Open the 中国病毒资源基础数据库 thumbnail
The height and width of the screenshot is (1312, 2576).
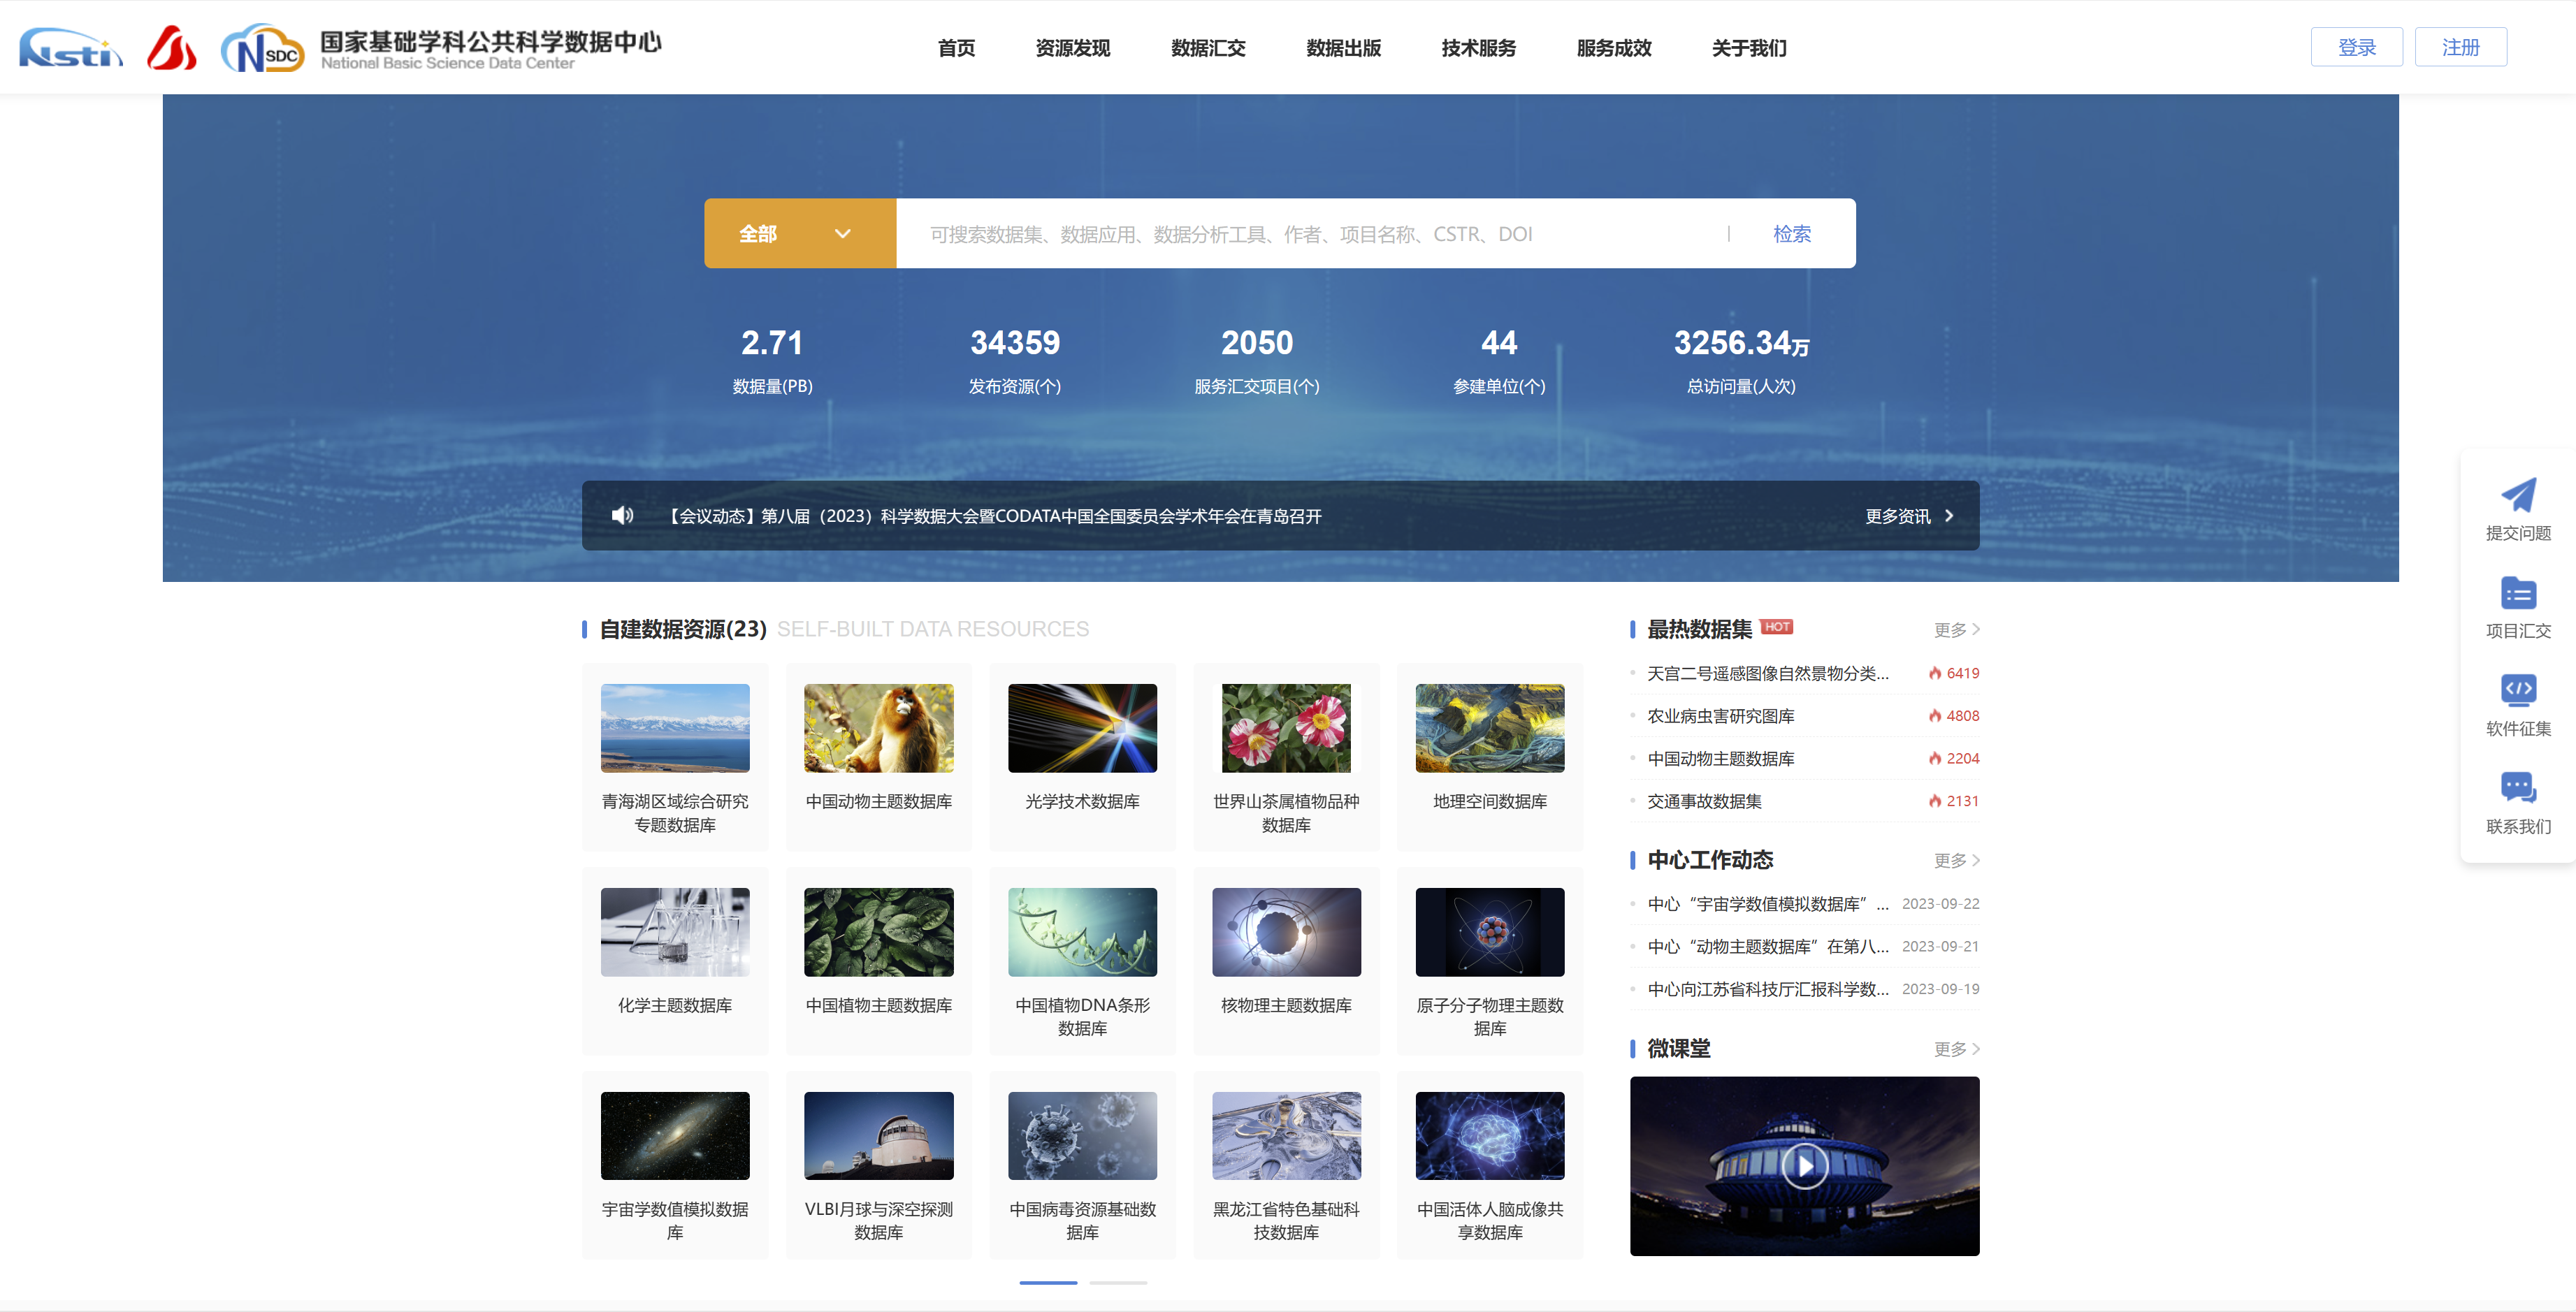1082,1136
